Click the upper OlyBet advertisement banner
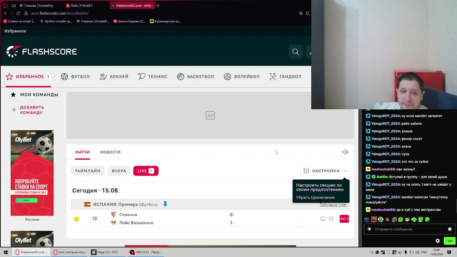The height and width of the screenshot is (257, 457). (x=32, y=173)
